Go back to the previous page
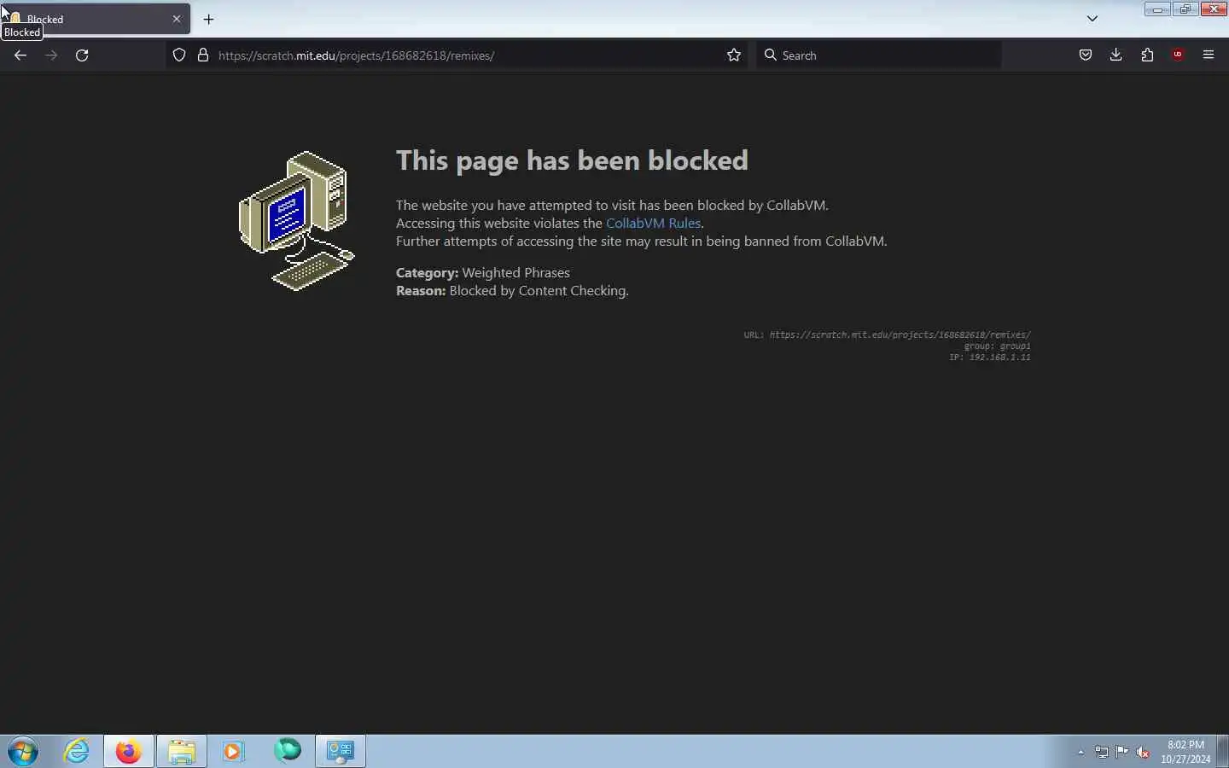The image size is (1229, 768). 20,55
